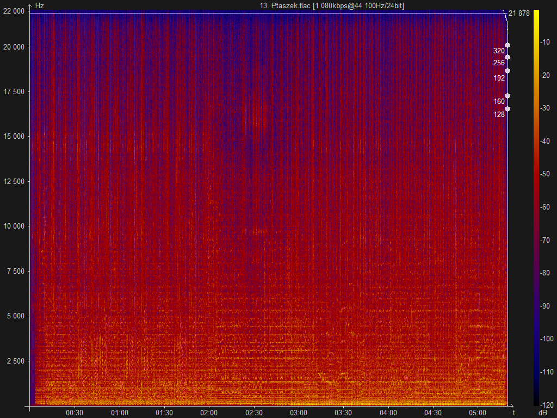Screen dimensions: 557x418
Task: Click the -30 dB scale label
Action: coord(545,108)
